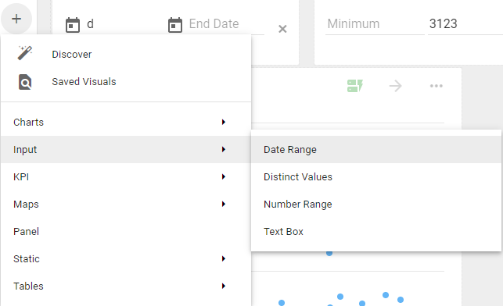Expand the Maps submenu
This screenshot has height=306, width=503.
coord(126,205)
